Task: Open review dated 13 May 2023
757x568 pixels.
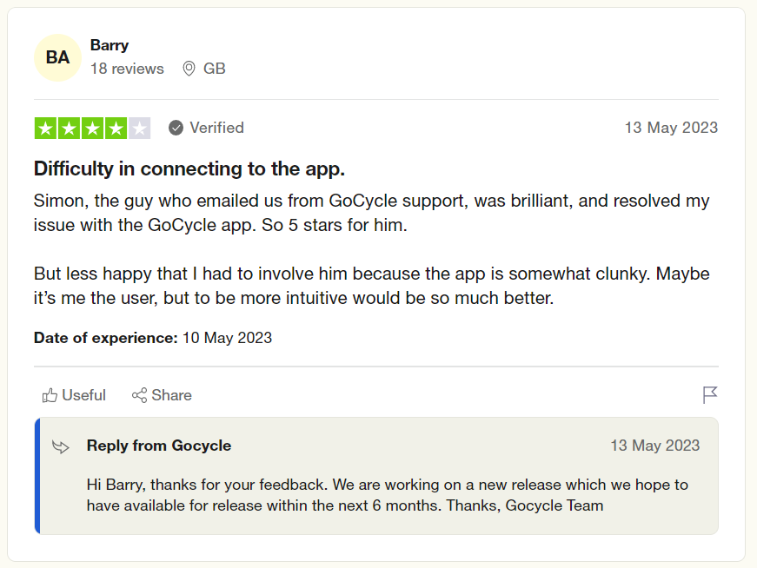Action: [x=671, y=128]
